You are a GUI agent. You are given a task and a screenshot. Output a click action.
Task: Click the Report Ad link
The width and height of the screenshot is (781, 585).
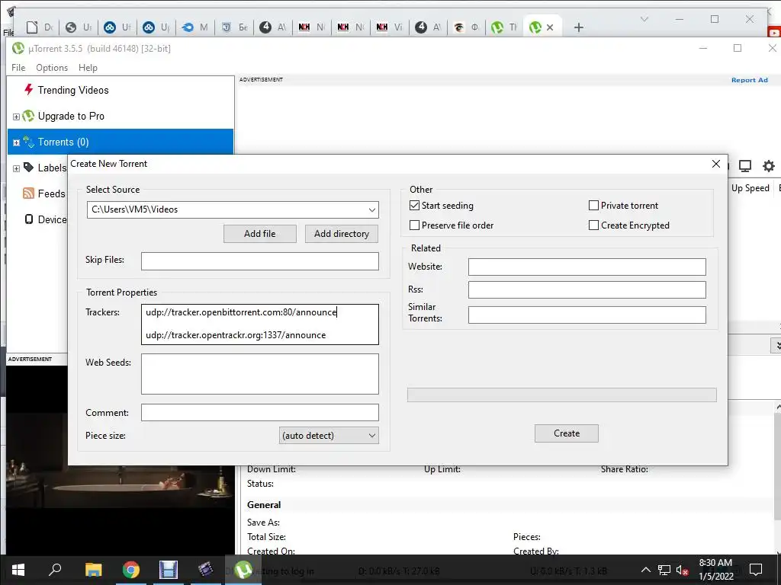749,80
